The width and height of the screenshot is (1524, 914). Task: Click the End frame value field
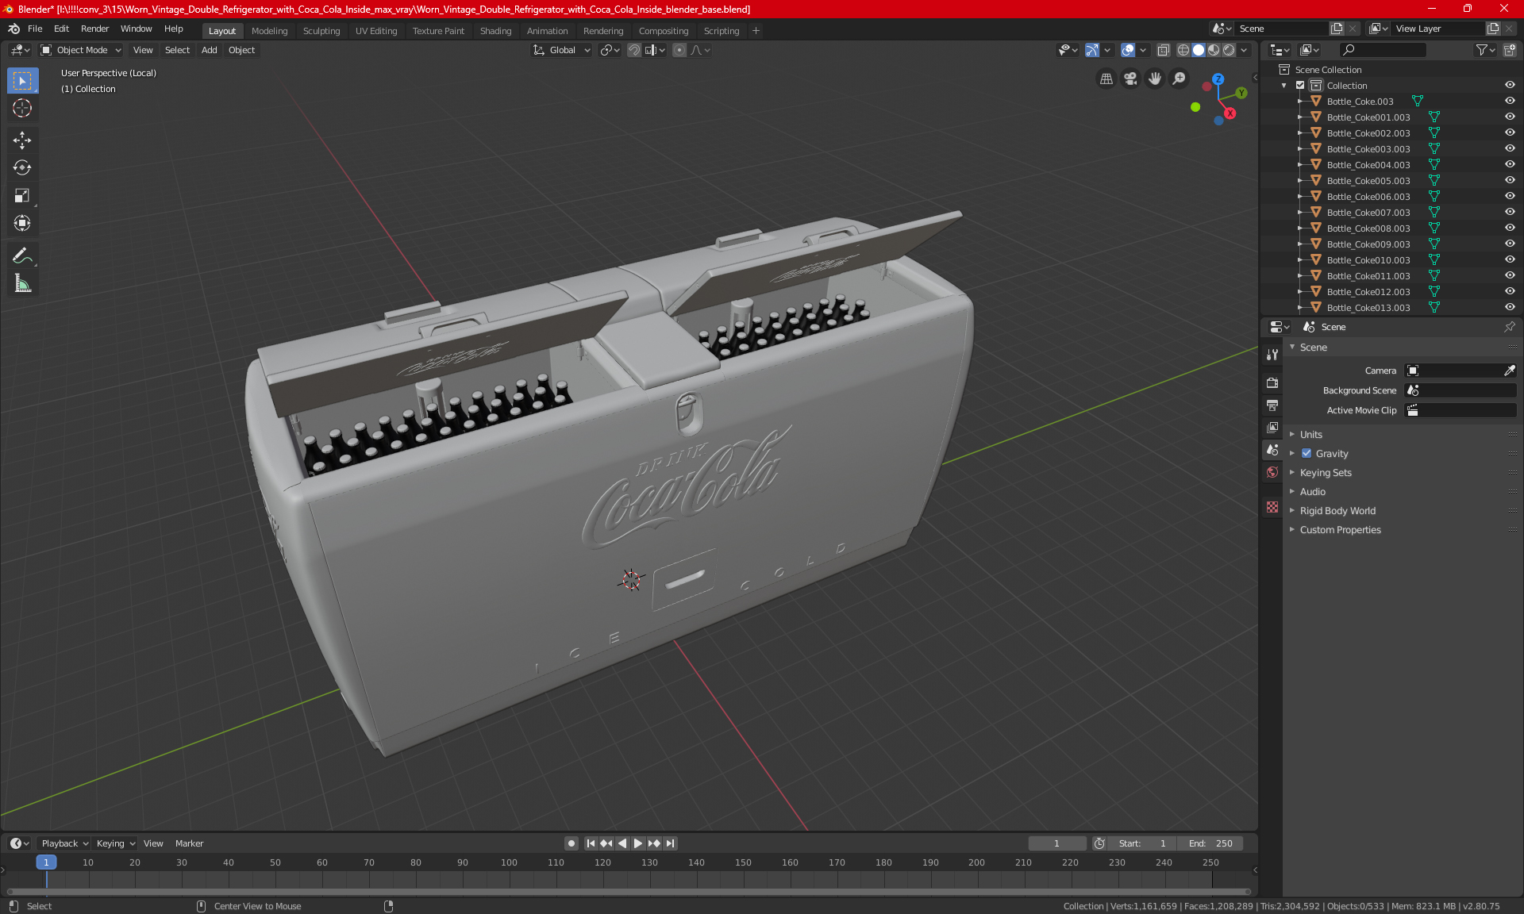click(1210, 843)
